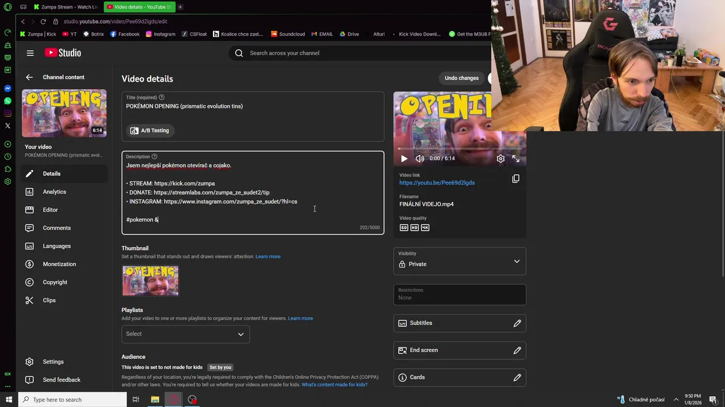Open video player settings gear
Image resolution: width=725 pixels, height=407 pixels.
[501, 159]
